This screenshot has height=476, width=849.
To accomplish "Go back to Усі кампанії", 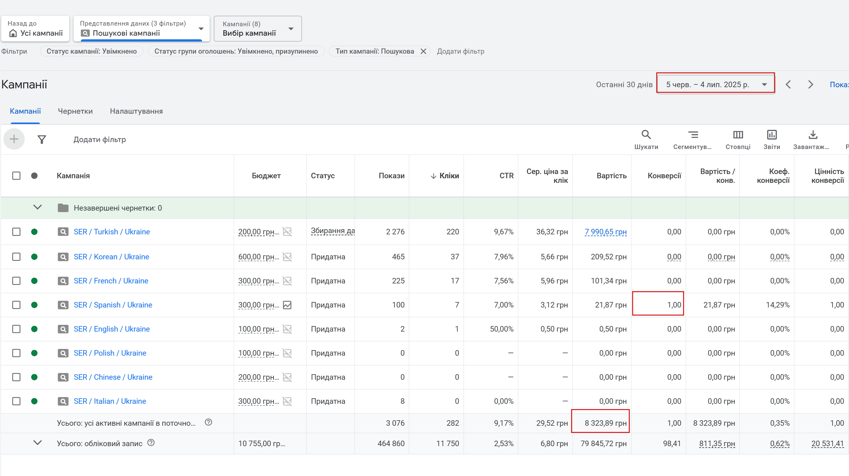I will click(x=35, y=29).
